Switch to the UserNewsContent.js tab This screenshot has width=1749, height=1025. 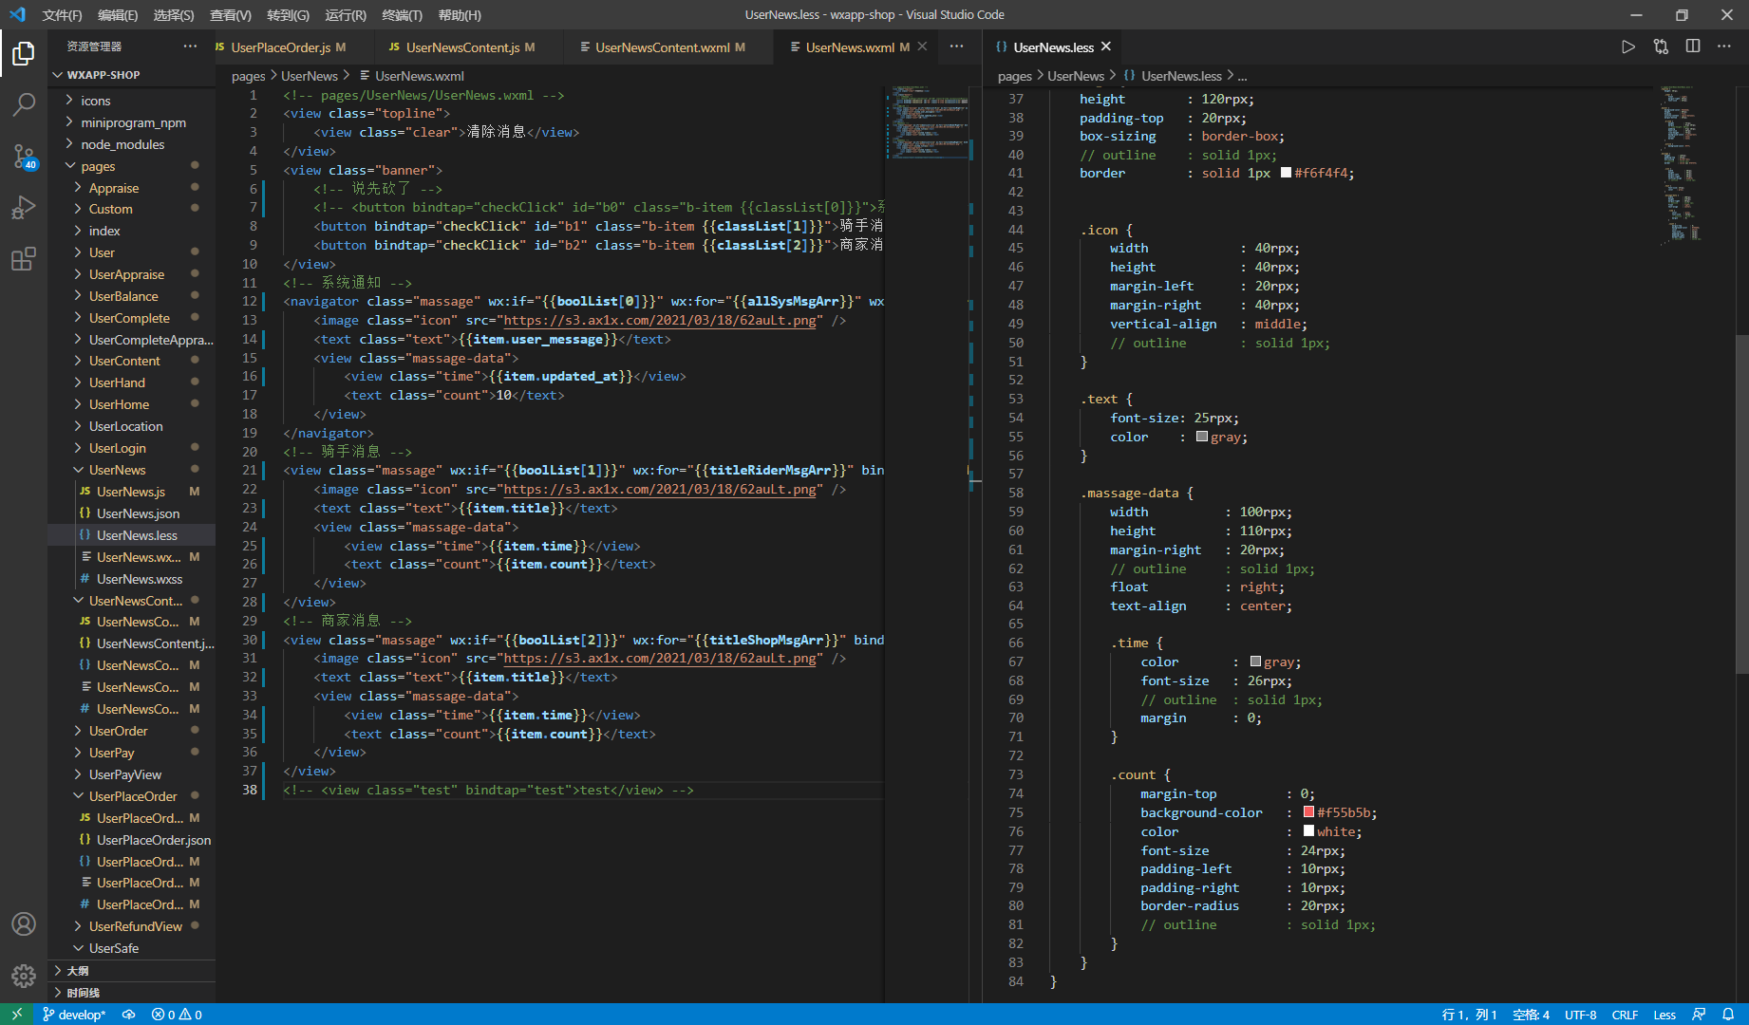[463, 47]
